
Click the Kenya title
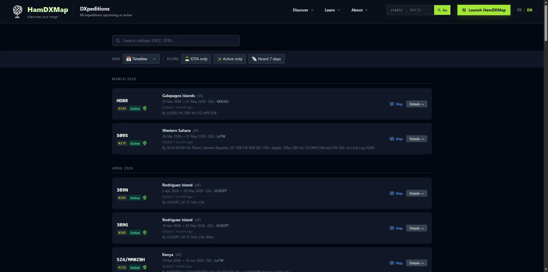click(x=168, y=255)
